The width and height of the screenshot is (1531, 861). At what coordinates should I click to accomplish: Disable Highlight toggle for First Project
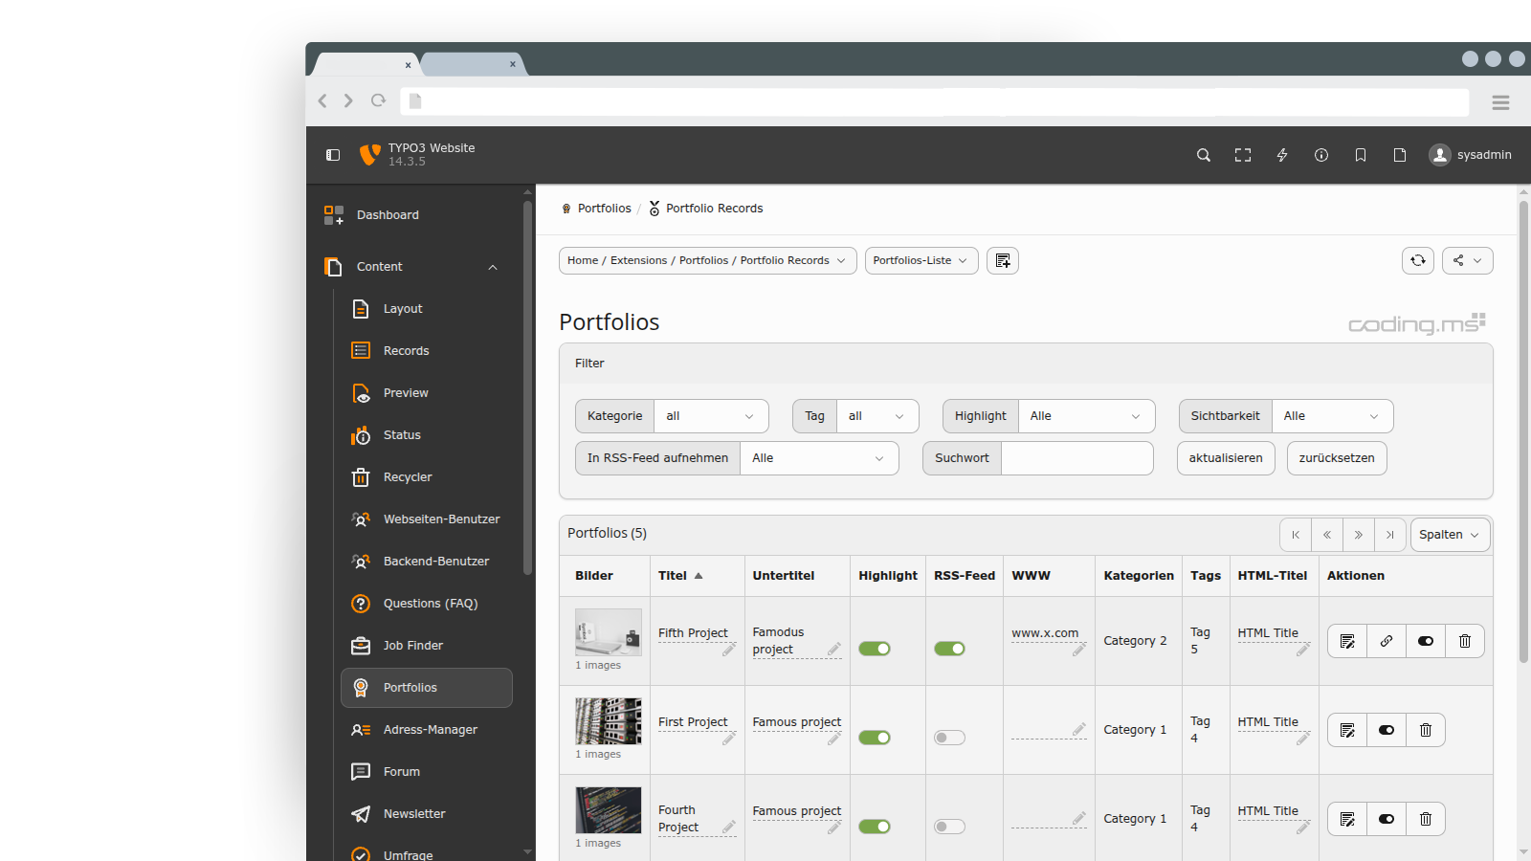point(875,738)
